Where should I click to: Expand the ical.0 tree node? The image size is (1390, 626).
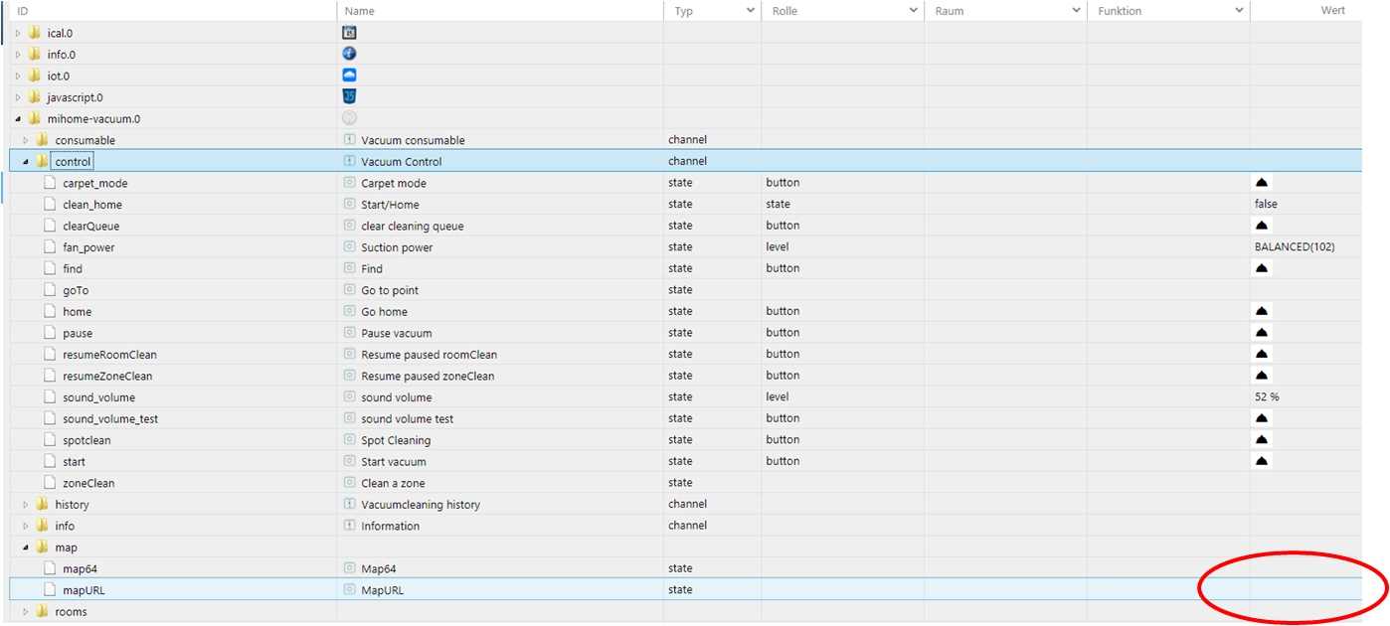click(x=18, y=33)
